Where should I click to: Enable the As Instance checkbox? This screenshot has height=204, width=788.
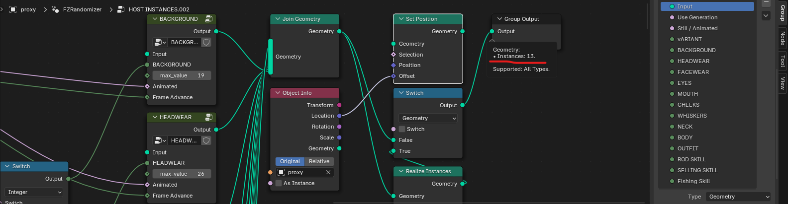click(x=279, y=183)
